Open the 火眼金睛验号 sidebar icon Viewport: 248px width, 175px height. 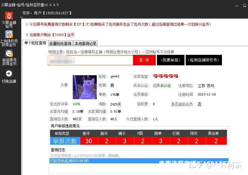(9, 16)
